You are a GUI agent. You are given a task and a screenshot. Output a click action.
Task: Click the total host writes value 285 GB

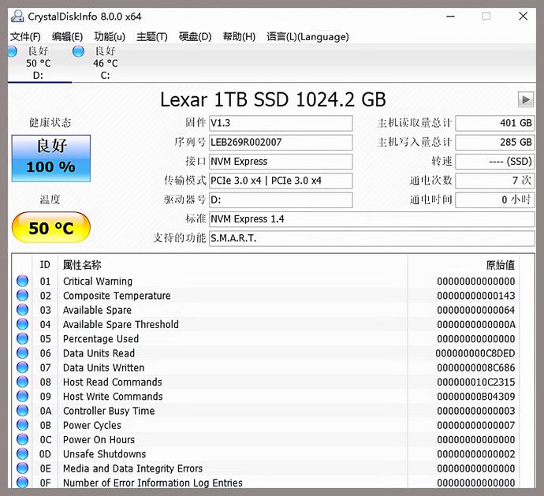495,142
